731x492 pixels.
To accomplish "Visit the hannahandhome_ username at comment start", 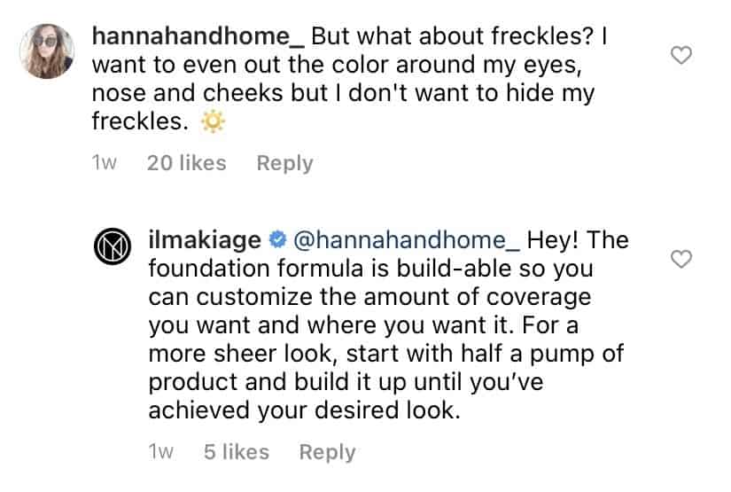I will pyautogui.click(x=198, y=36).
